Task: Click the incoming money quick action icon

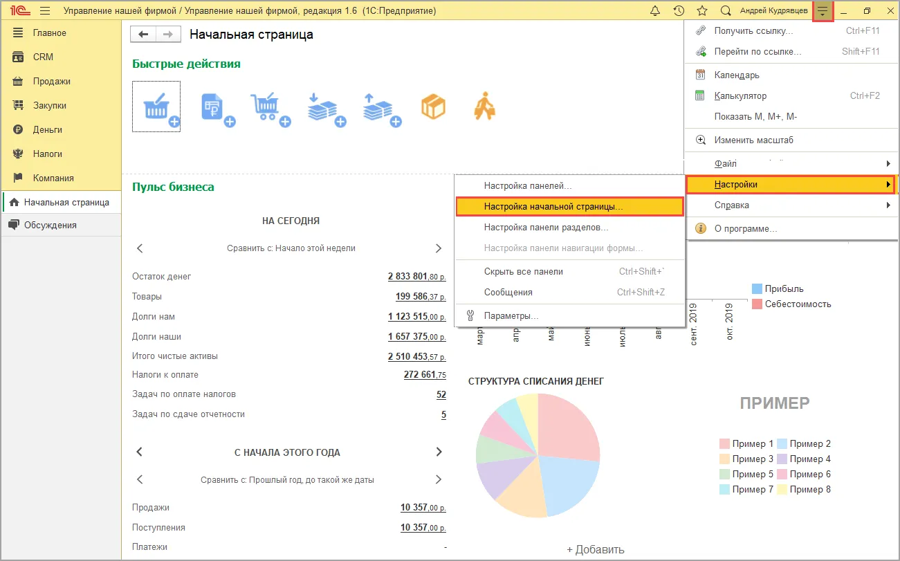Action: pyautogui.click(x=327, y=110)
